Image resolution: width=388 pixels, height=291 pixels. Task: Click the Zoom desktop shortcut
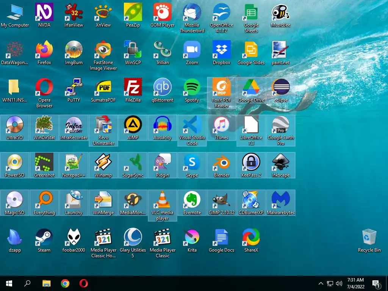click(192, 53)
